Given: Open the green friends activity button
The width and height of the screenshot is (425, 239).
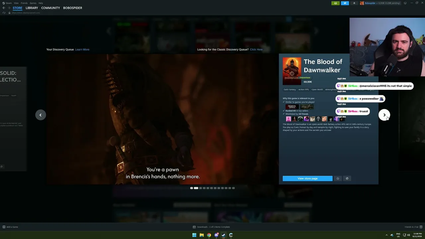Looking at the screenshot, I should (x=335, y=3).
